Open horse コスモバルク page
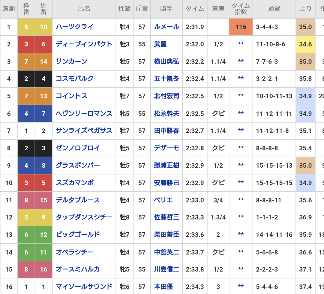 coord(75,79)
